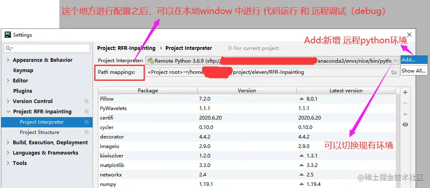Select the imageio package row
This screenshot has width=430, height=188.
[x=247, y=146]
